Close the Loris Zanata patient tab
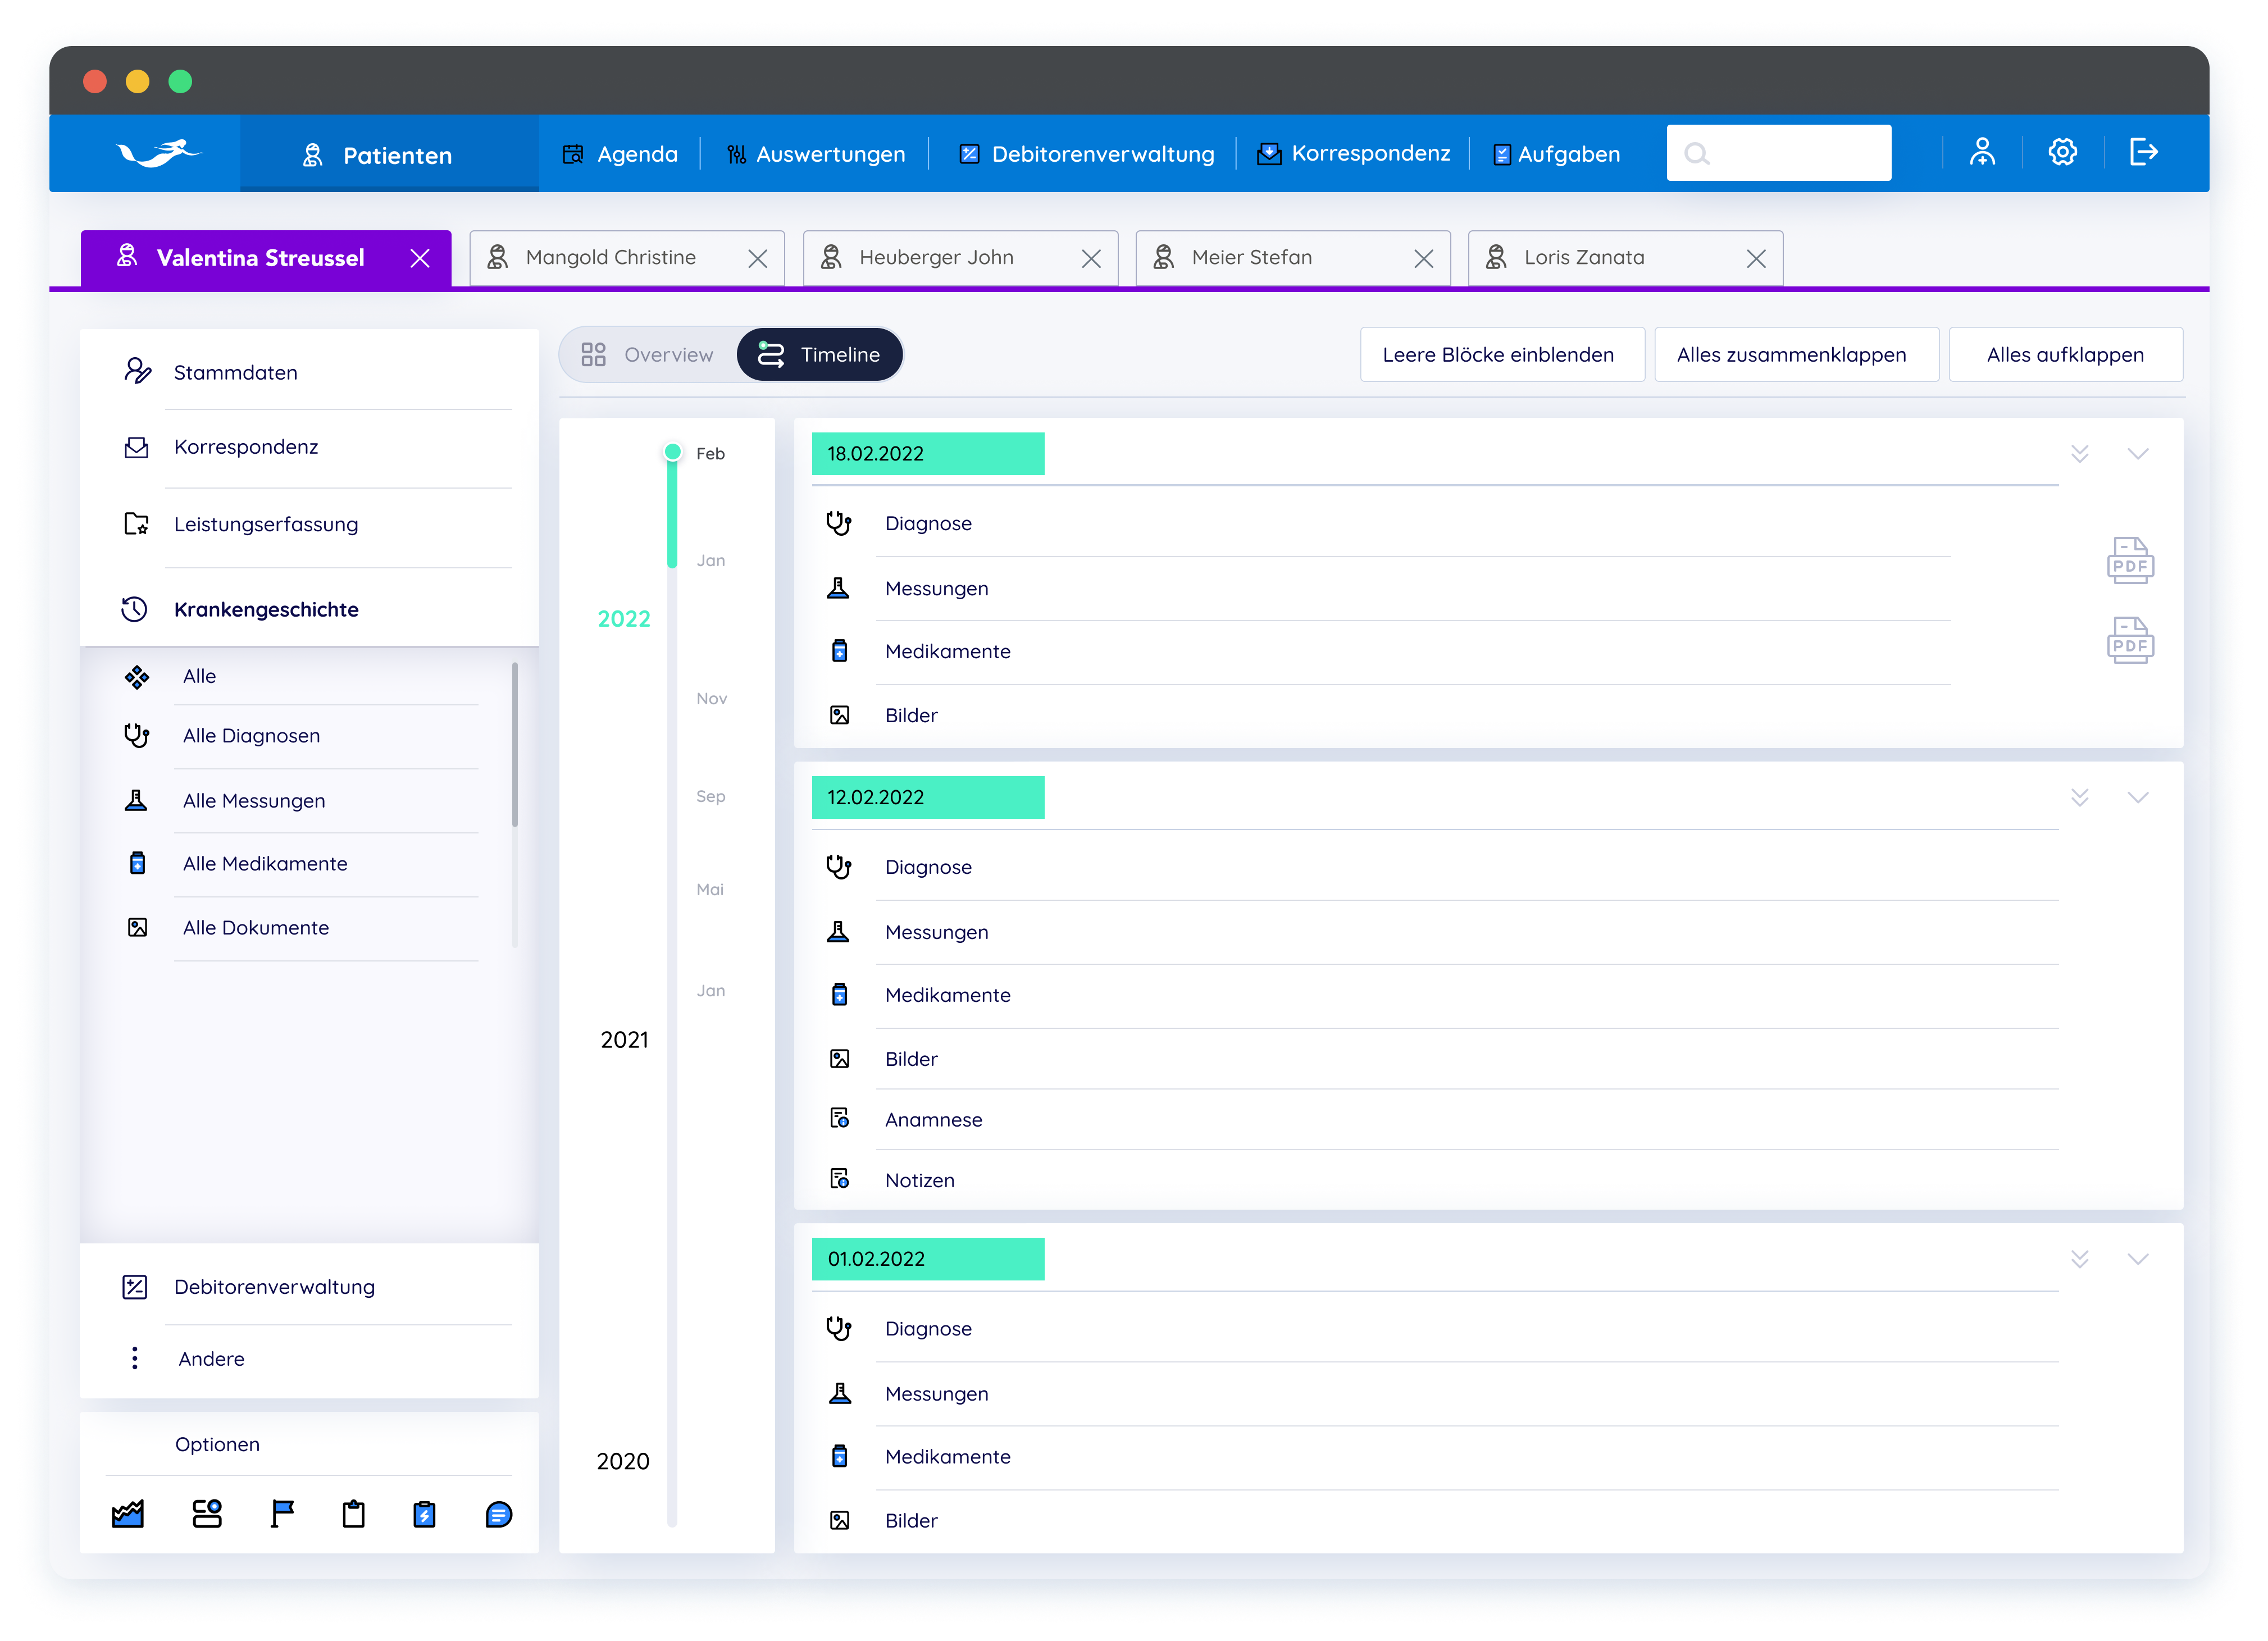Image resolution: width=2268 pixels, height=1641 pixels. (1756, 259)
